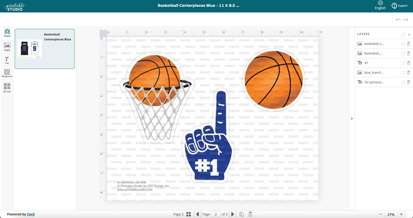This screenshot has height=218, width=413.
Task: Lock the Basketball_... layer
Action: pos(403,53)
